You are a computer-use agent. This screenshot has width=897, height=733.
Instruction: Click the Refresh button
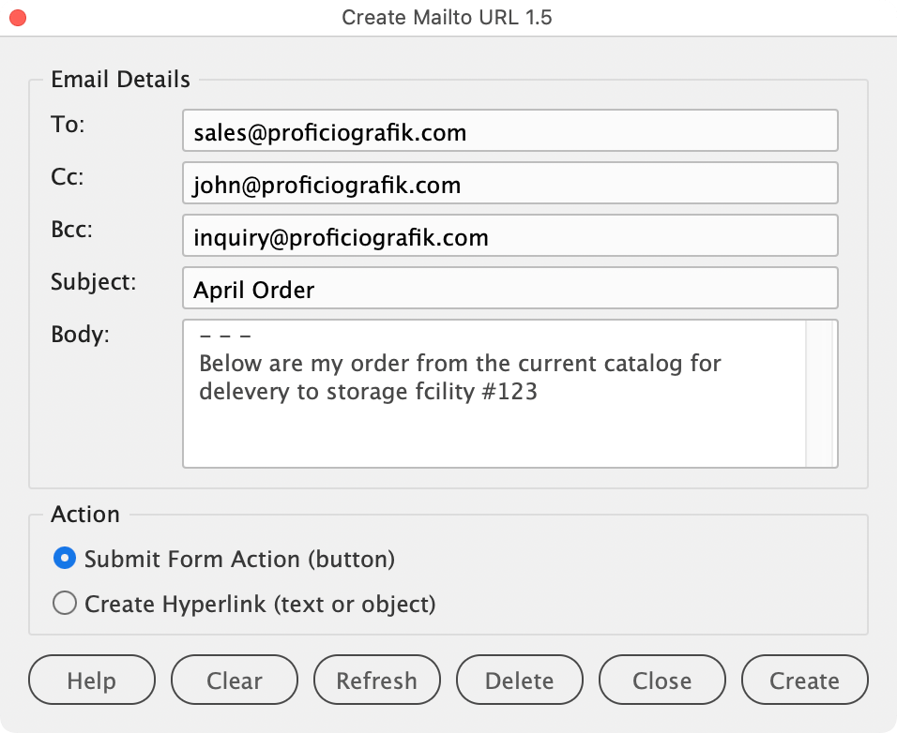(x=377, y=681)
